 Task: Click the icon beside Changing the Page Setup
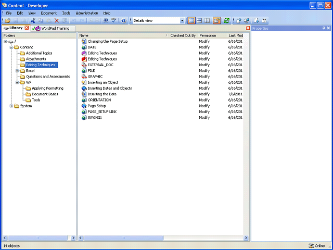click(x=84, y=41)
